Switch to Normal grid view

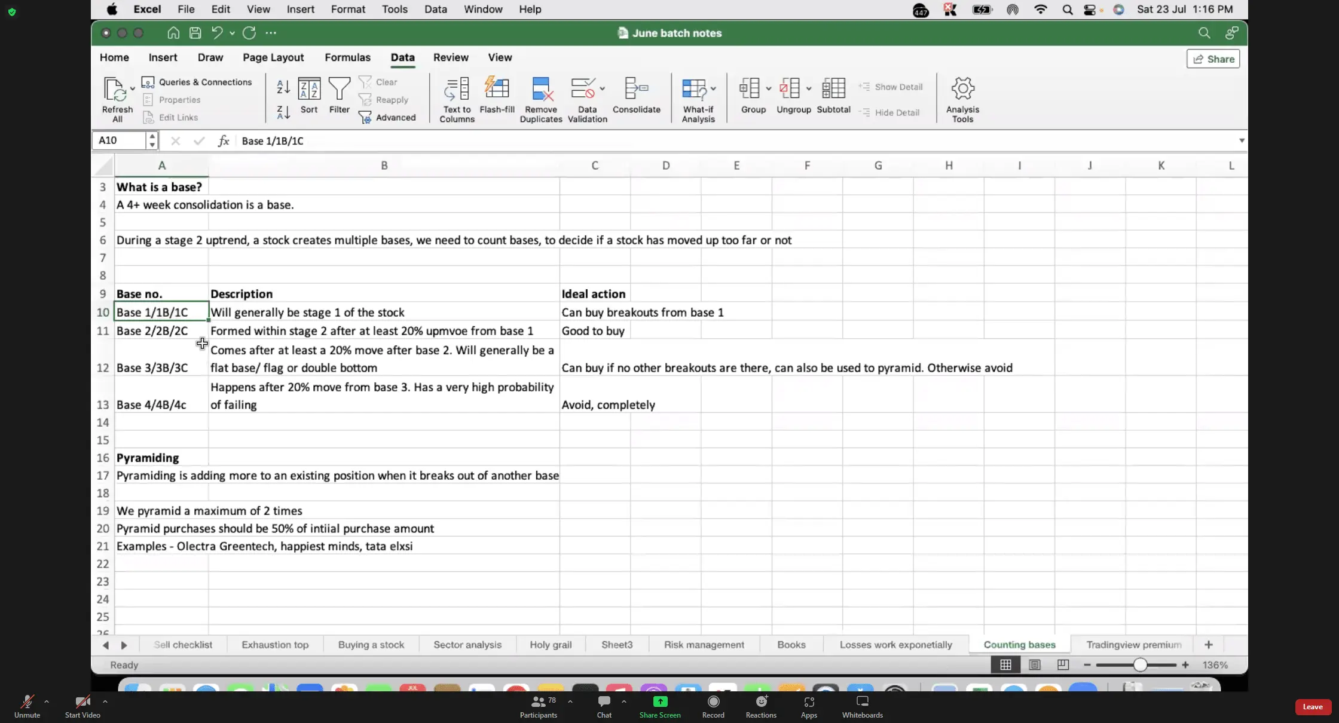coord(1006,665)
